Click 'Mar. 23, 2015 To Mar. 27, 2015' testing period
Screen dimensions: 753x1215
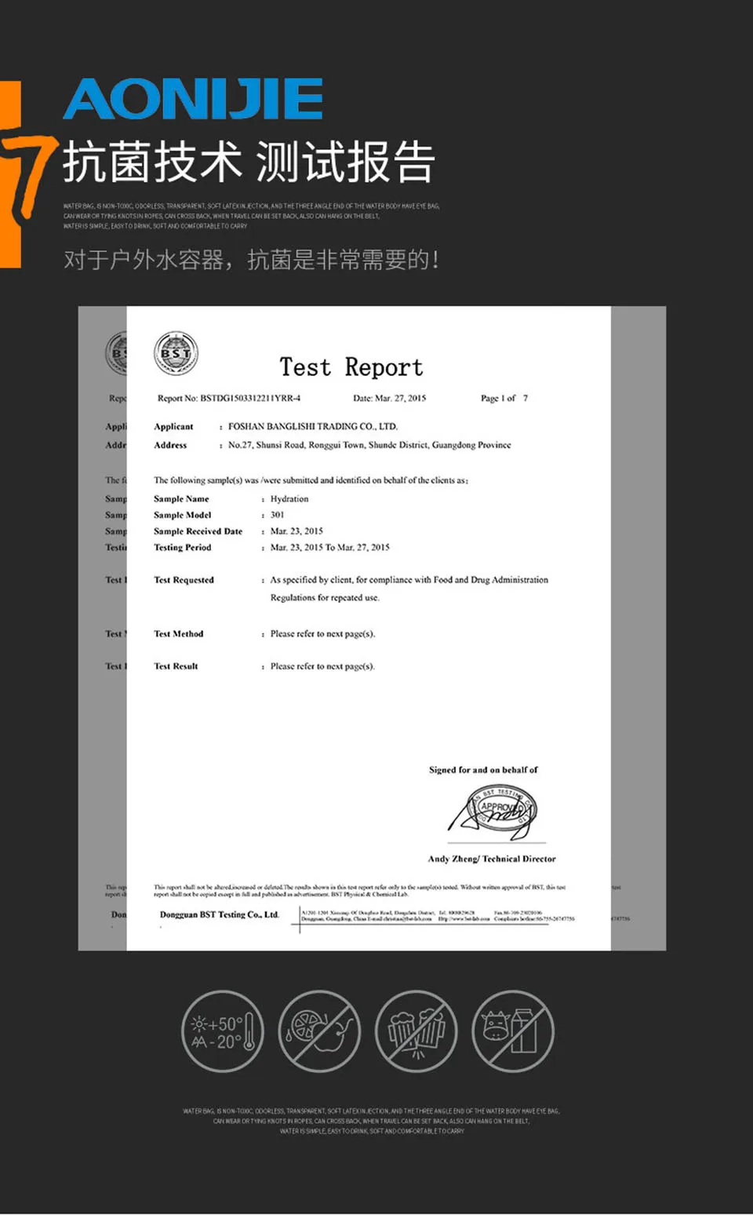pyautogui.click(x=330, y=547)
